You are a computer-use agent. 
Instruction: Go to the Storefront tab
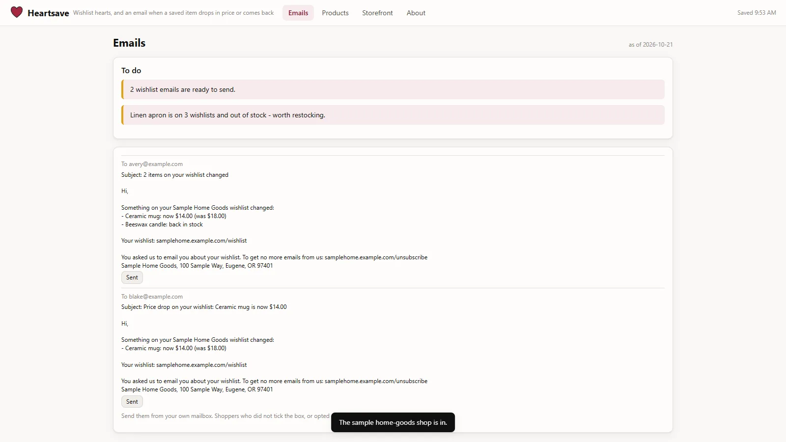tap(377, 13)
